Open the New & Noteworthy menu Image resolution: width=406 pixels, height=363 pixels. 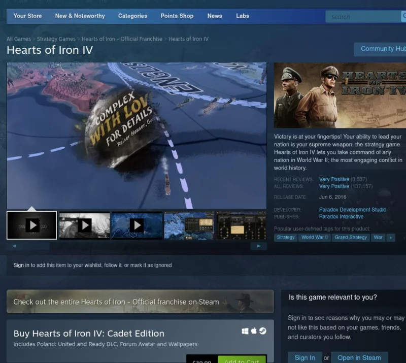click(x=80, y=16)
